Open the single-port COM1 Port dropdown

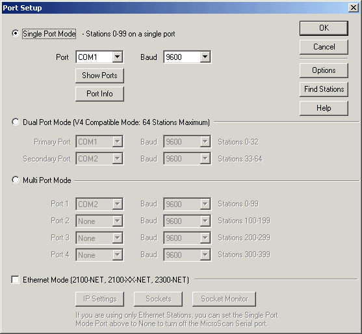(99, 57)
